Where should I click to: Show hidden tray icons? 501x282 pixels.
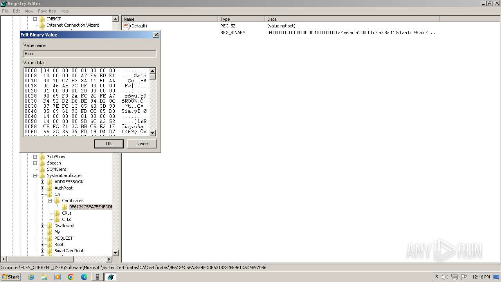point(436,277)
